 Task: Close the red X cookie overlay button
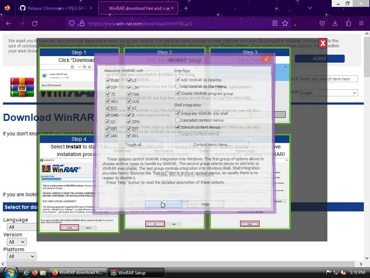tap(323, 43)
